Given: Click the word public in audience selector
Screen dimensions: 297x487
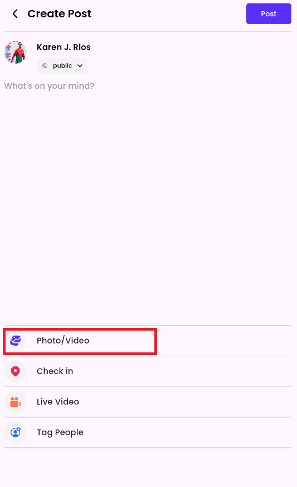Looking at the screenshot, I should point(62,65).
